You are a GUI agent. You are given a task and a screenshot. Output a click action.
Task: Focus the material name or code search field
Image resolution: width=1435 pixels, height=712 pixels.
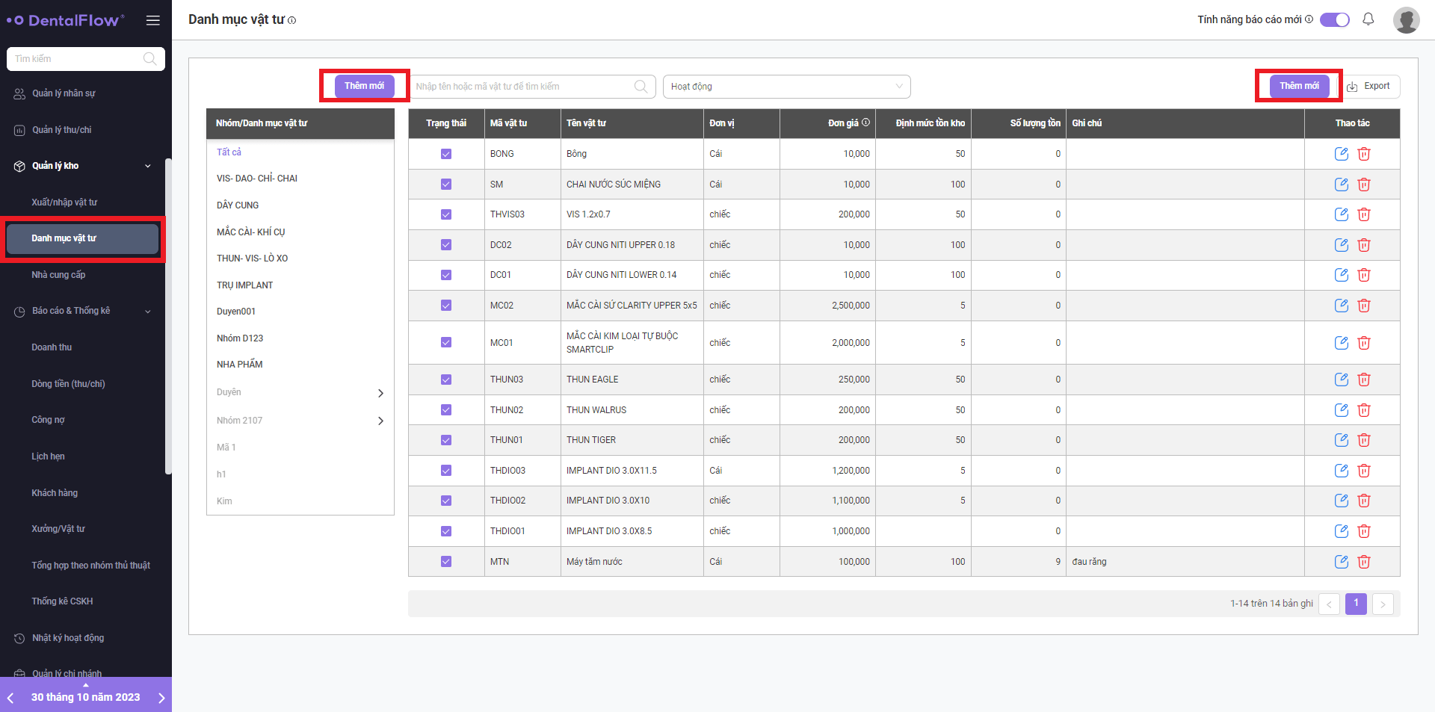click(x=532, y=87)
